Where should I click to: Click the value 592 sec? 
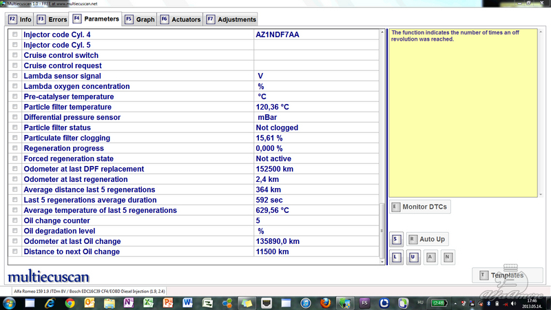[269, 200]
